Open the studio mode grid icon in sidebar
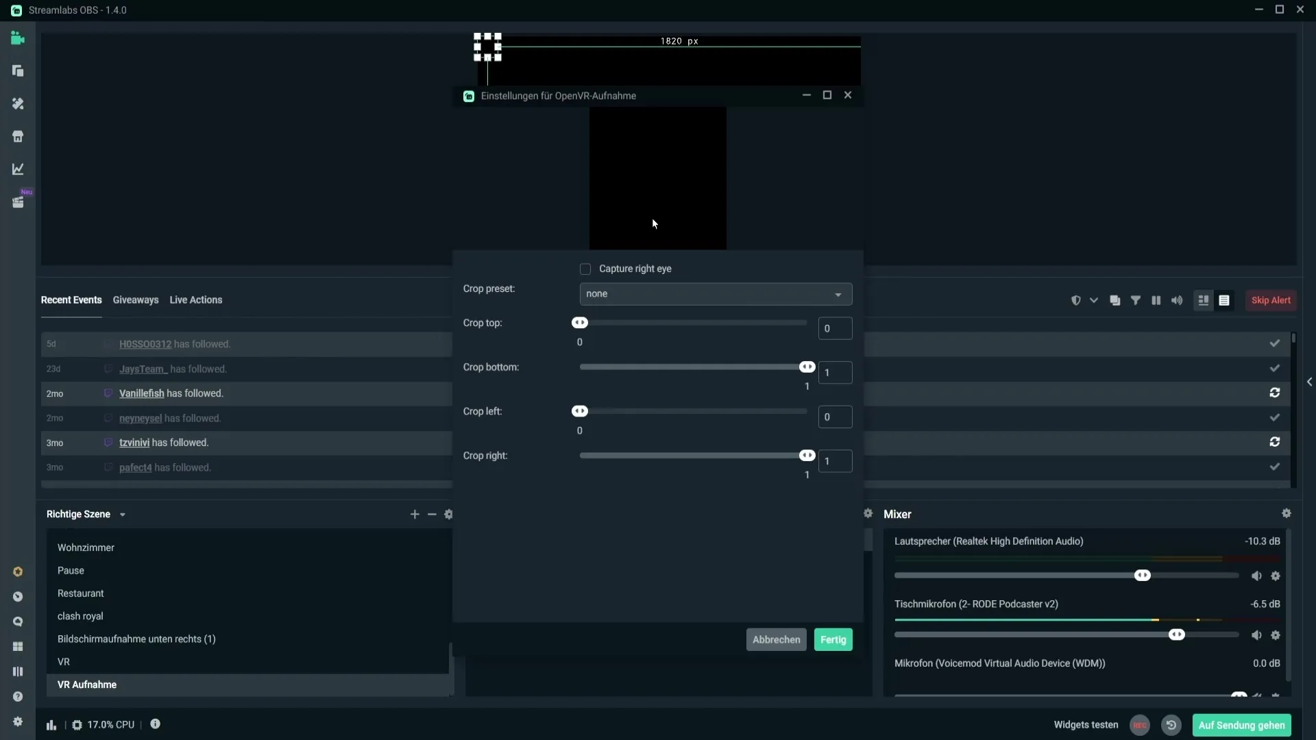Screen dimensions: 1316x740 [18, 646]
